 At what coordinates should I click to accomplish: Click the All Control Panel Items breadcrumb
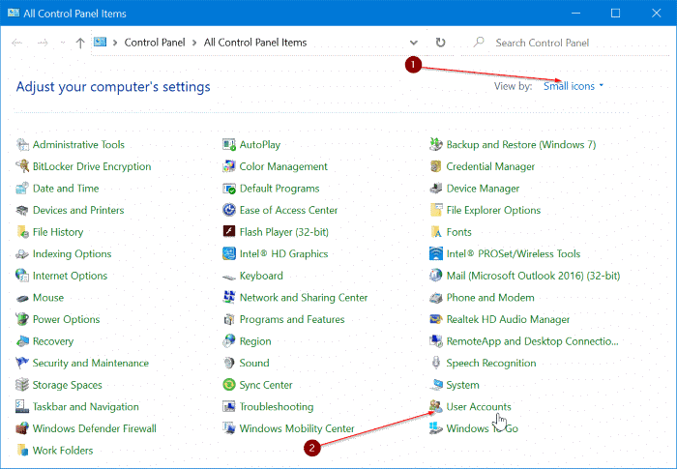255,43
